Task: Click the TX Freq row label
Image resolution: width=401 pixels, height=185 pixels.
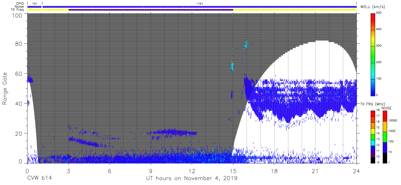Action: tap(17, 10)
